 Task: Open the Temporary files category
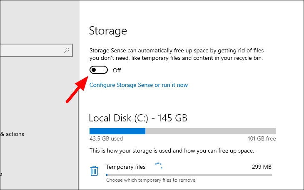click(126, 167)
